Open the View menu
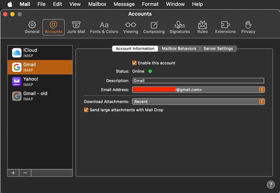The width and height of the screenshot is (280, 193). (x=75, y=4)
